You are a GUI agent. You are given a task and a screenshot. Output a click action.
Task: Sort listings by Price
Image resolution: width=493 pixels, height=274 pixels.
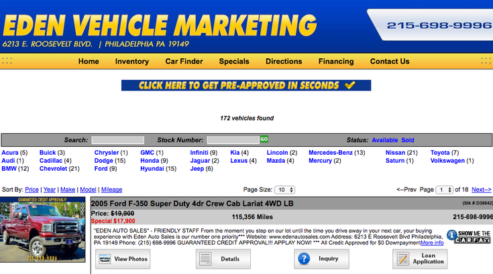pyautogui.click(x=32, y=190)
